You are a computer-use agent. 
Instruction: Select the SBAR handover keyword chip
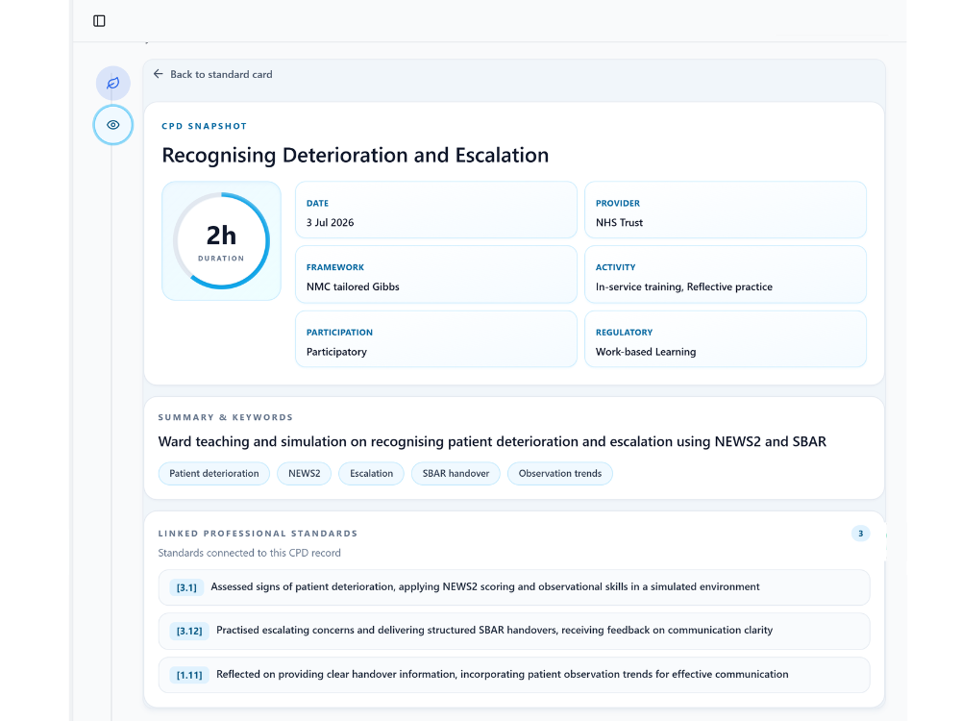[456, 473]
